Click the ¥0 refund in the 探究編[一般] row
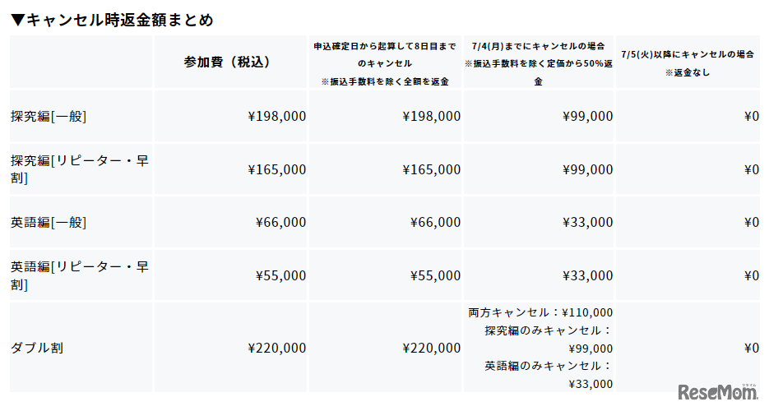Screen dimensions: 769x411 751,116
